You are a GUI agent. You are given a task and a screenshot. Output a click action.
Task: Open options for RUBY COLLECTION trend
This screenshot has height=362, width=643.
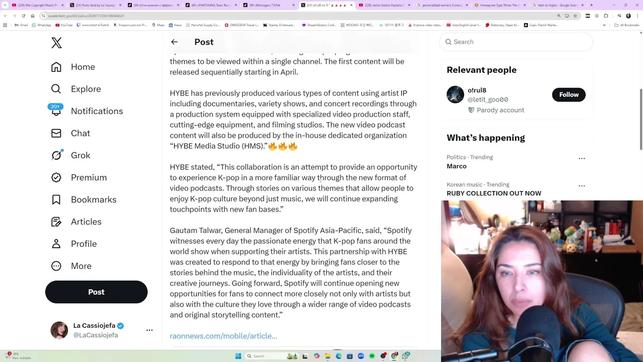pyautogui.click(x=582, y=186)
